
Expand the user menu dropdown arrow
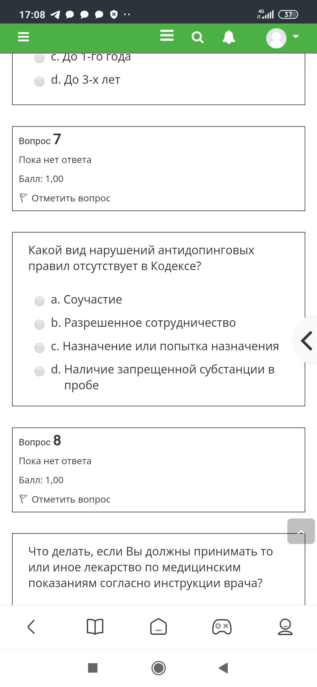tap(296, 37)
